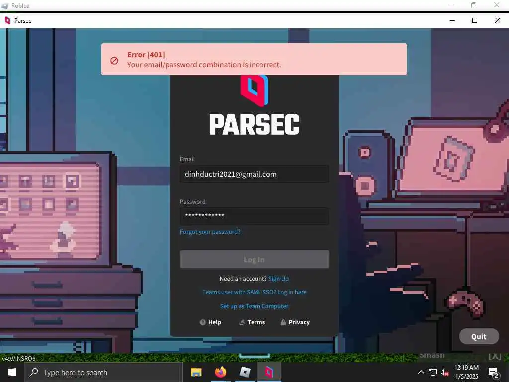Click the taskbar search box
Screen dimensions: 509x382
click(103, 372)
